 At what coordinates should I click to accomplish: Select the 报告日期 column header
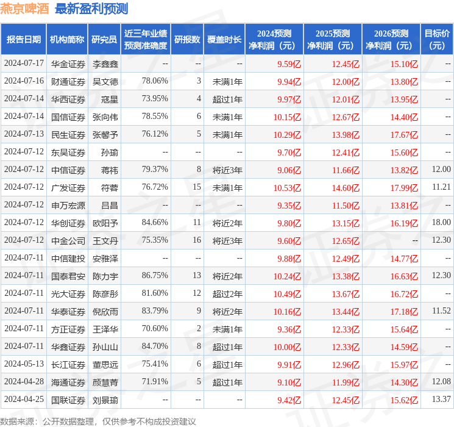point(24,40)
